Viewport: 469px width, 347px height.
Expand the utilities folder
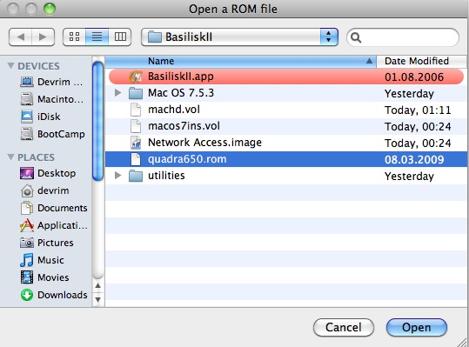tap(117, 175)
